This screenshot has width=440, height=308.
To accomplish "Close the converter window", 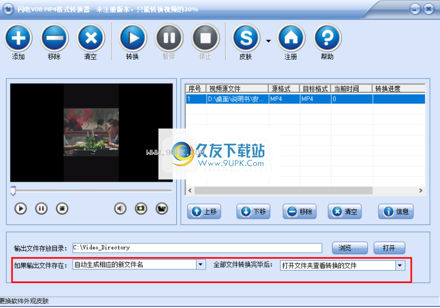I will (x=429, y=9).
